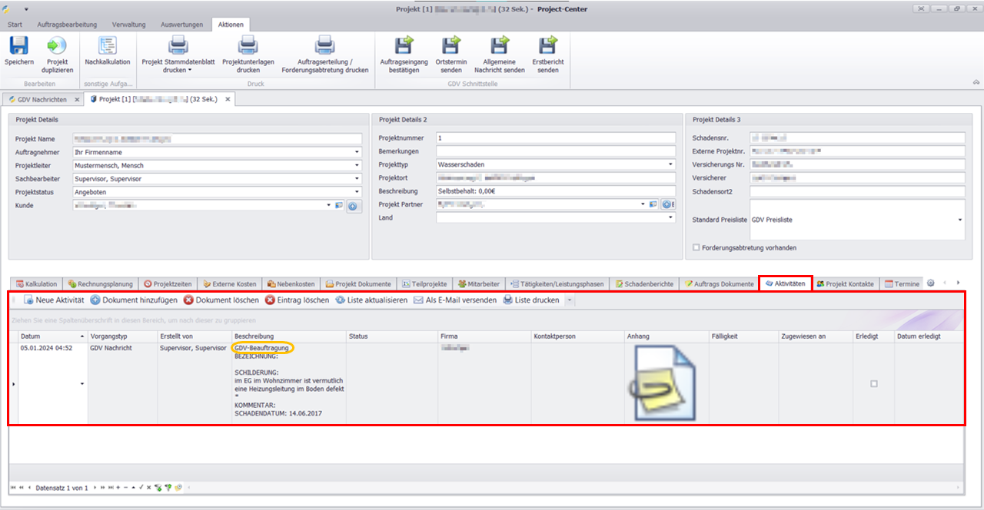Click the Bemerkungen input field

click(555, 151)
